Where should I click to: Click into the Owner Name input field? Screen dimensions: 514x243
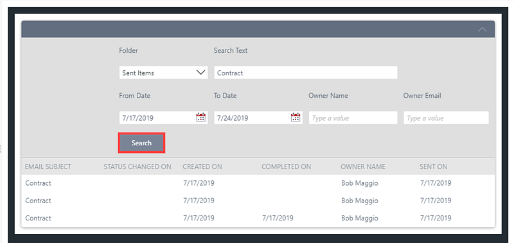353,118
